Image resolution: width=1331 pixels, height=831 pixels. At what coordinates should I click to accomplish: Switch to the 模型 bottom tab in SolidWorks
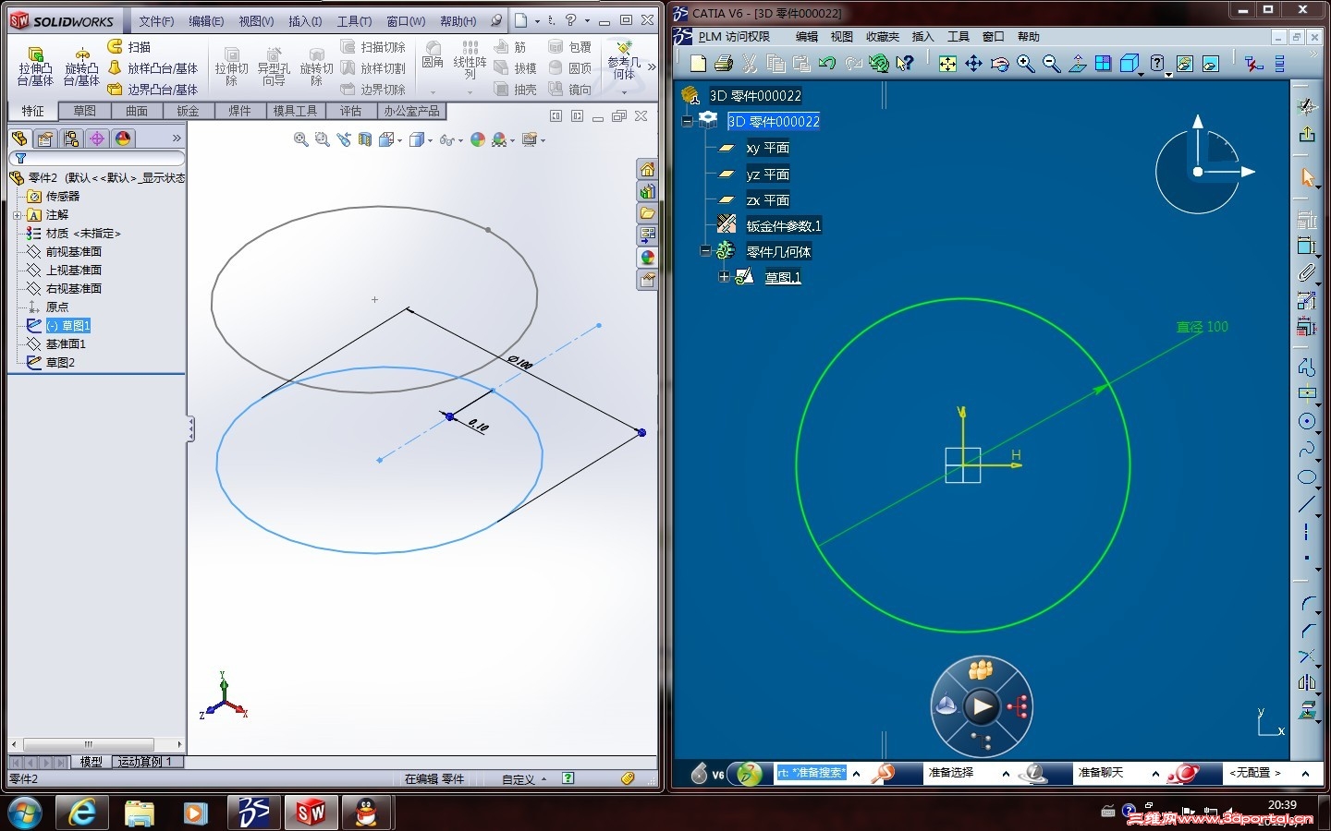[x=92, y=762]
